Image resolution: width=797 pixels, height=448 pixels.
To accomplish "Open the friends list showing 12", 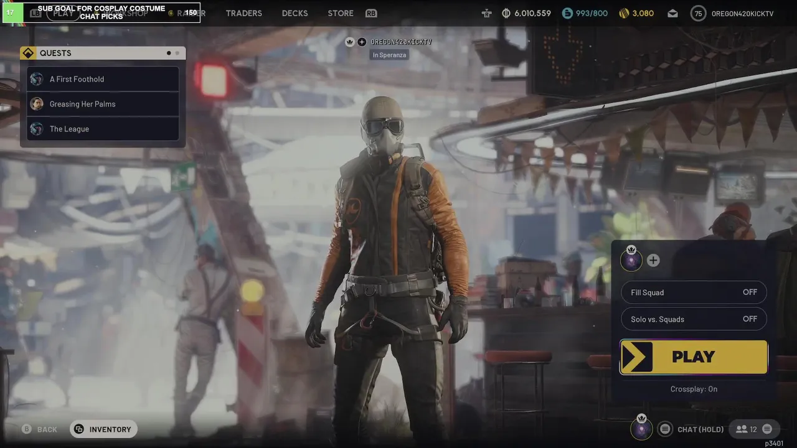I will 746,429.
